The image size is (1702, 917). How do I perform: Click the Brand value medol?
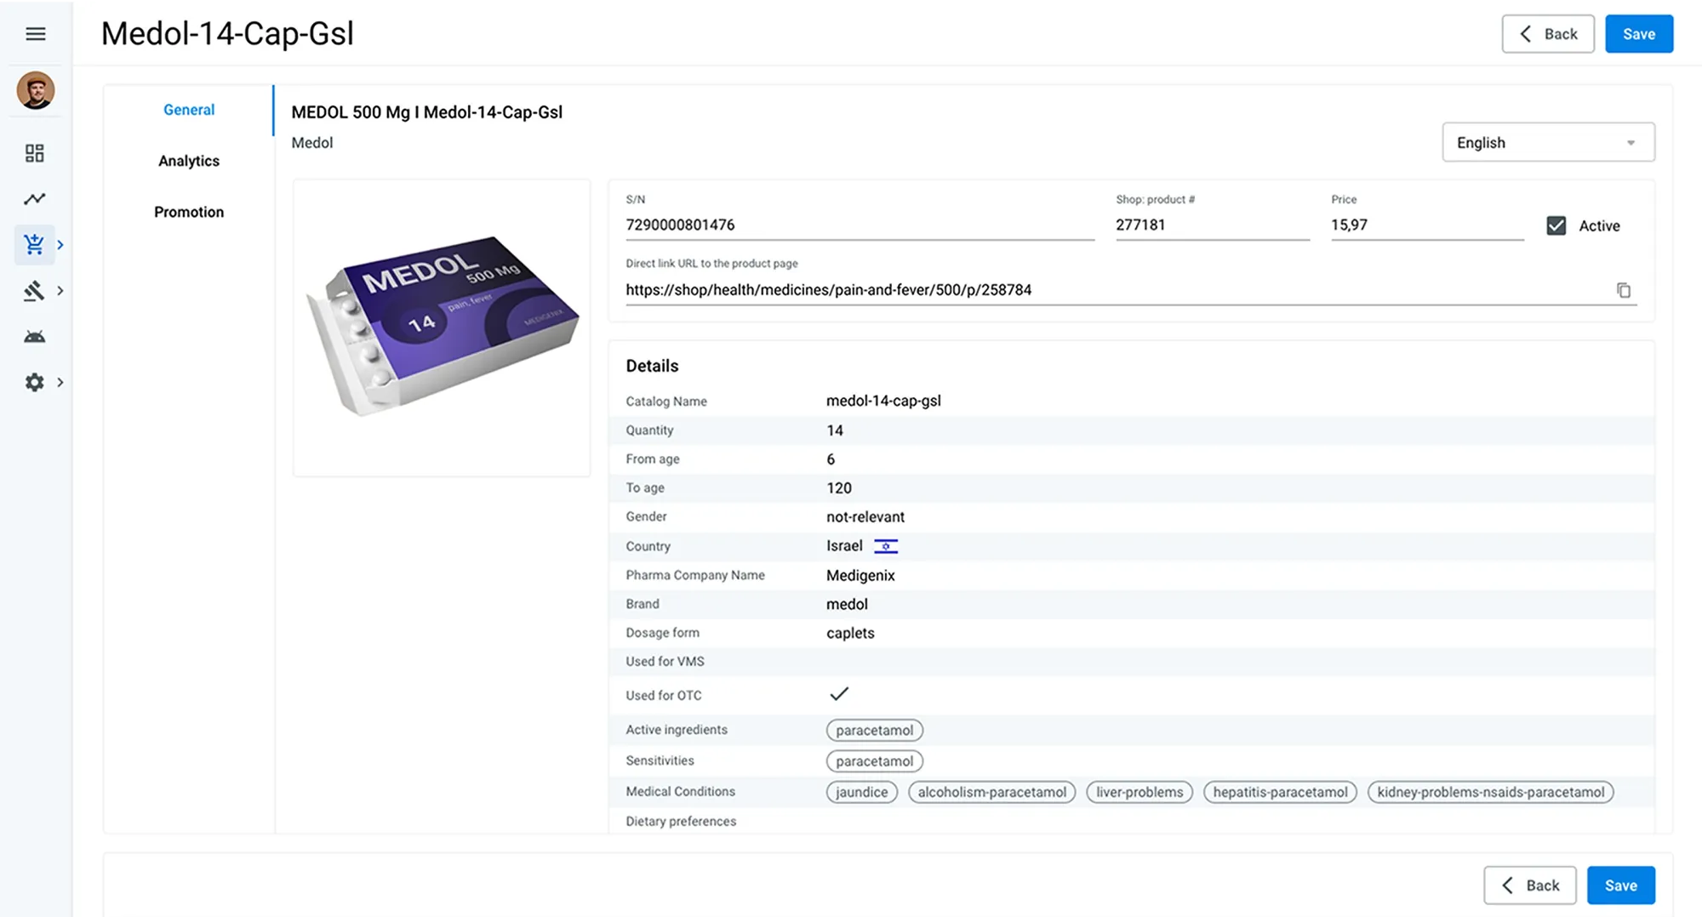pyautogui.click(x=847, y=604)
